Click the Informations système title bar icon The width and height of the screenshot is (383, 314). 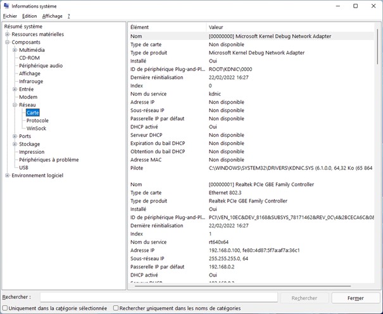coord(6,6)
